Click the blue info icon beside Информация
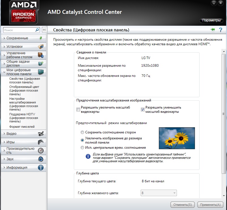Image resolution: width=227 pixels, height=210 pixels. [x=41, y=168]
